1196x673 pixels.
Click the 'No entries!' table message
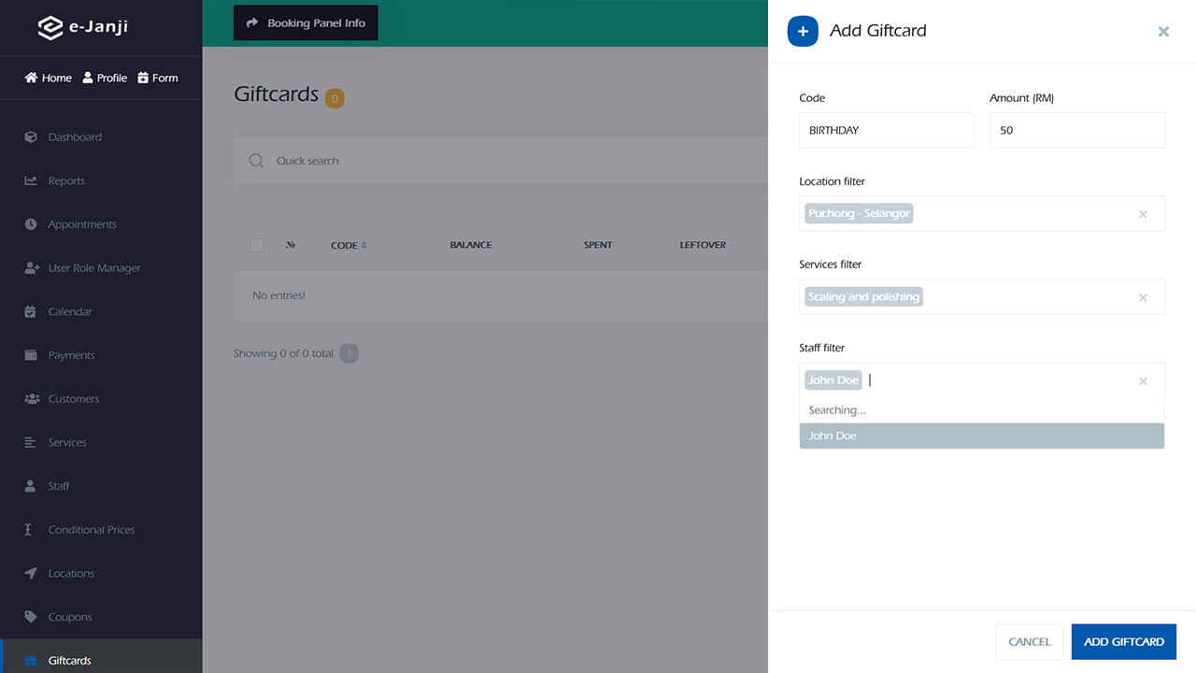click(278, 295)
